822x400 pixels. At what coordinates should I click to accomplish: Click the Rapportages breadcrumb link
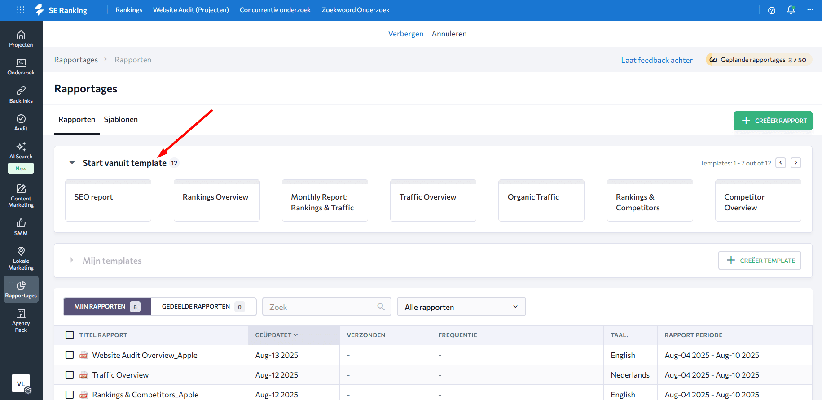point(76,60)
